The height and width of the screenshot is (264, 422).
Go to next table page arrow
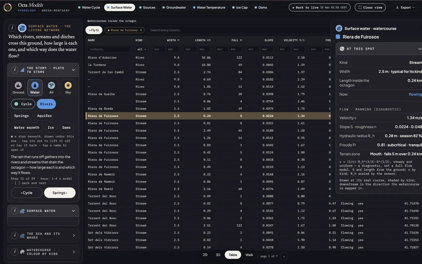[284, 256]
